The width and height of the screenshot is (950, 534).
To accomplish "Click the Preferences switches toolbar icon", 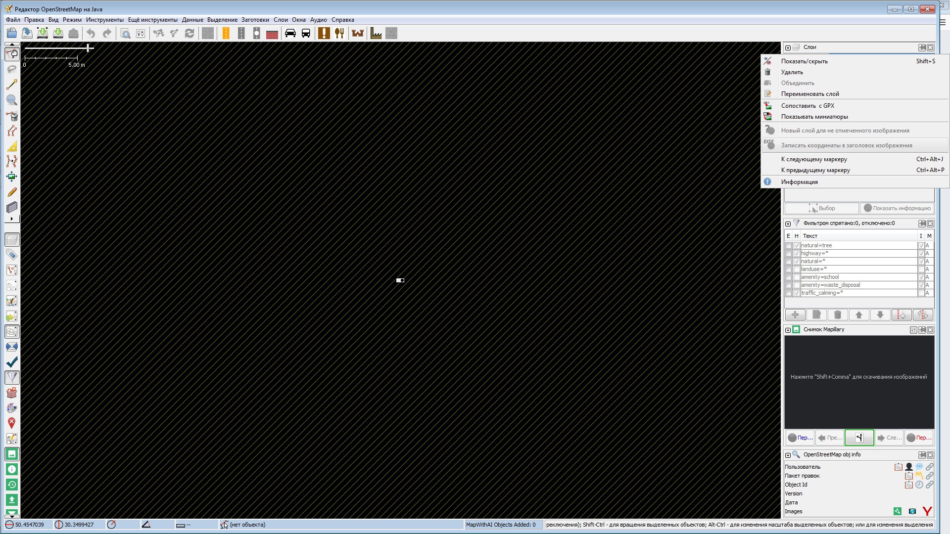I will coord(141,34).
